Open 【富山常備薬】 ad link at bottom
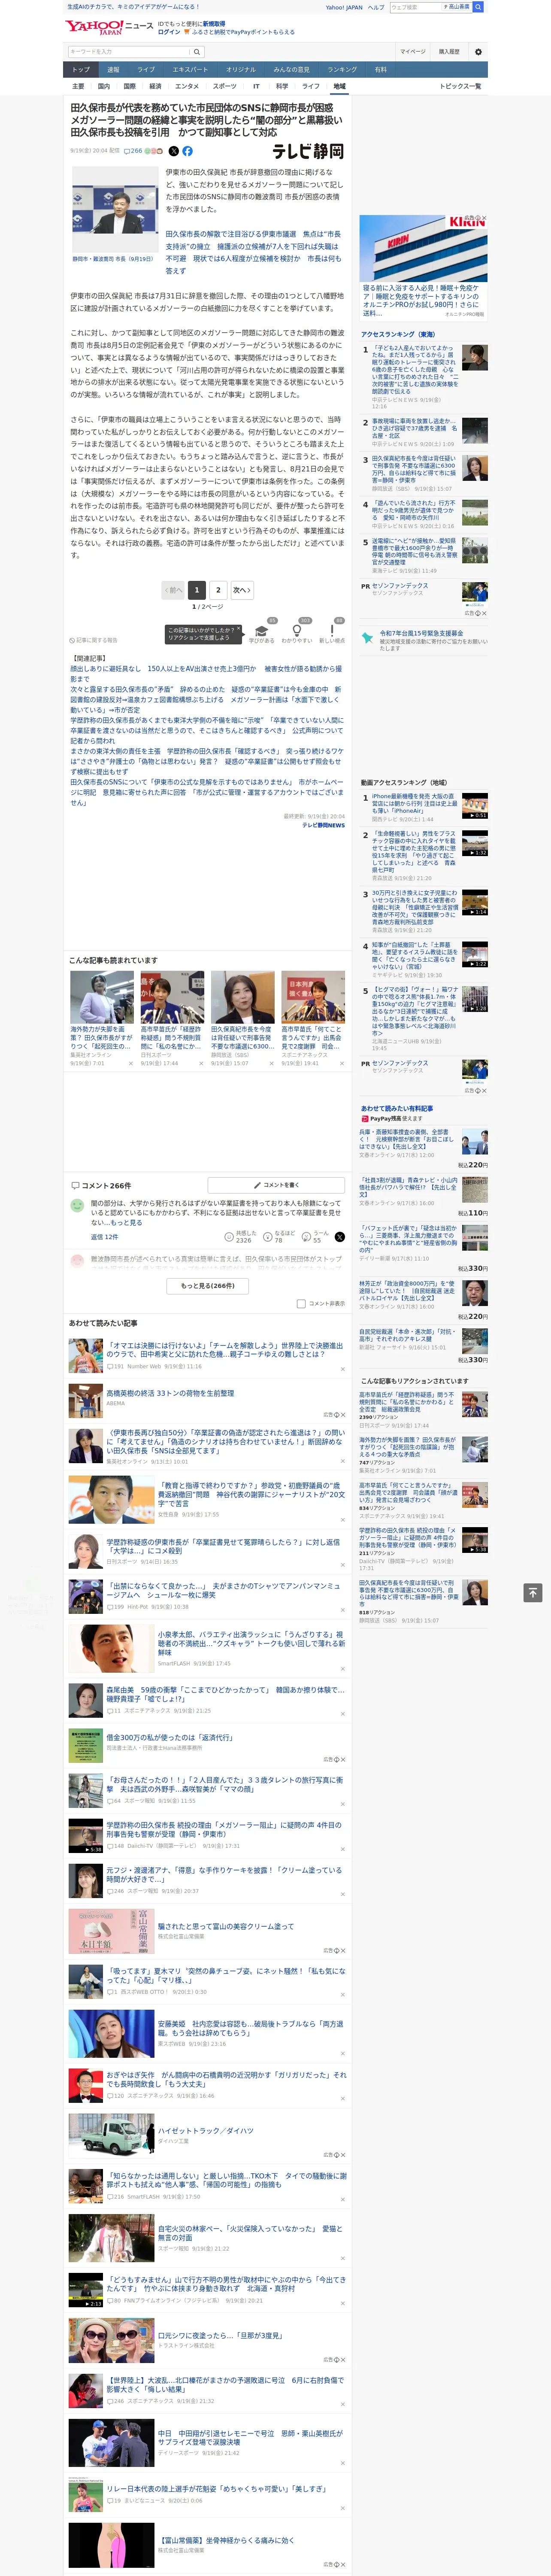Screen dimensions: 551x2576 pos(226,2539)
